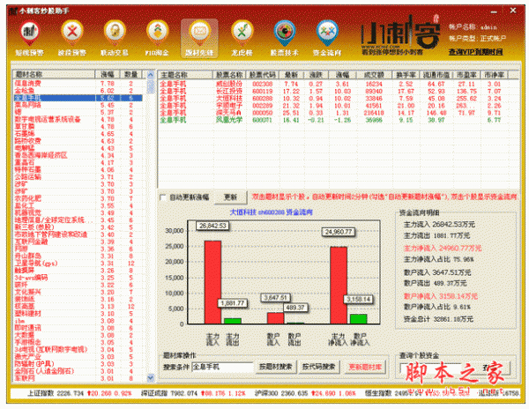
Task: Sort stocks by 市净率 column header
Action: click(495, 75)
